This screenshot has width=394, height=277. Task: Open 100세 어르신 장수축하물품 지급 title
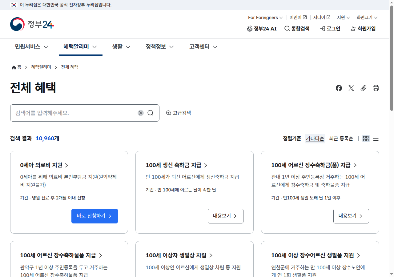tap(61, 255)
